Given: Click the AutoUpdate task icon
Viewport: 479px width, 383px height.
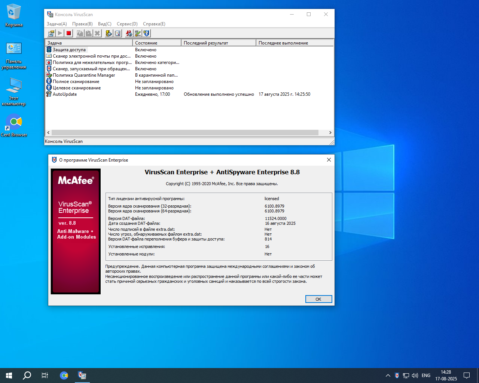Looking at the screenshot, I should 49,94.
